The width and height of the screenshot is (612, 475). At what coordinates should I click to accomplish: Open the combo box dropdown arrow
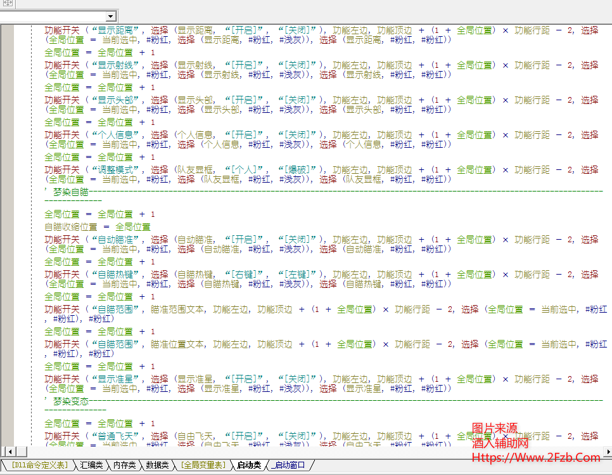(x=111, y=16)
